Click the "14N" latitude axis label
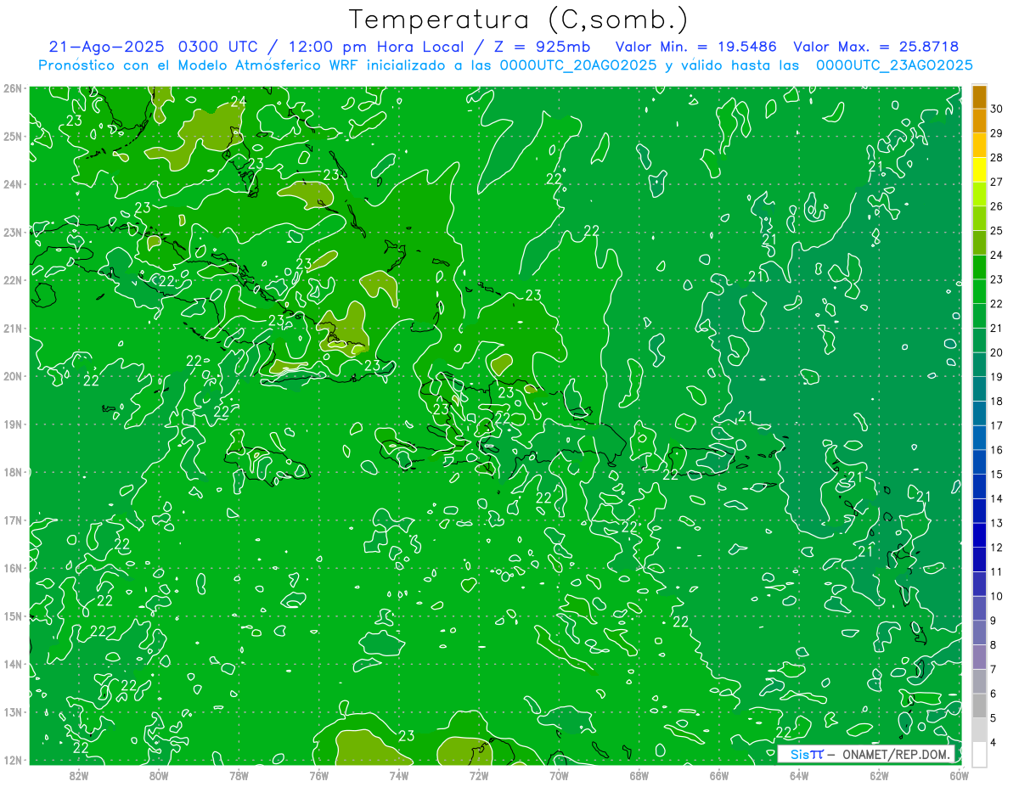 click(13, 664)
